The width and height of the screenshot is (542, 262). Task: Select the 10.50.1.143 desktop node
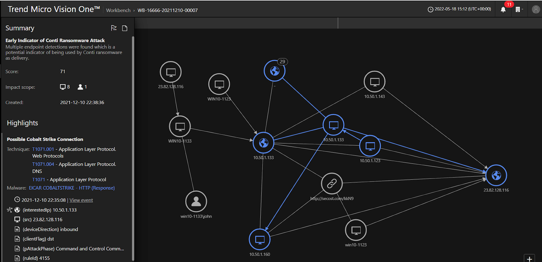374,81
